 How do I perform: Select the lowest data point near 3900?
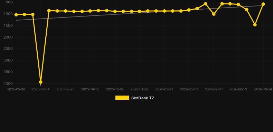point(40,82)
